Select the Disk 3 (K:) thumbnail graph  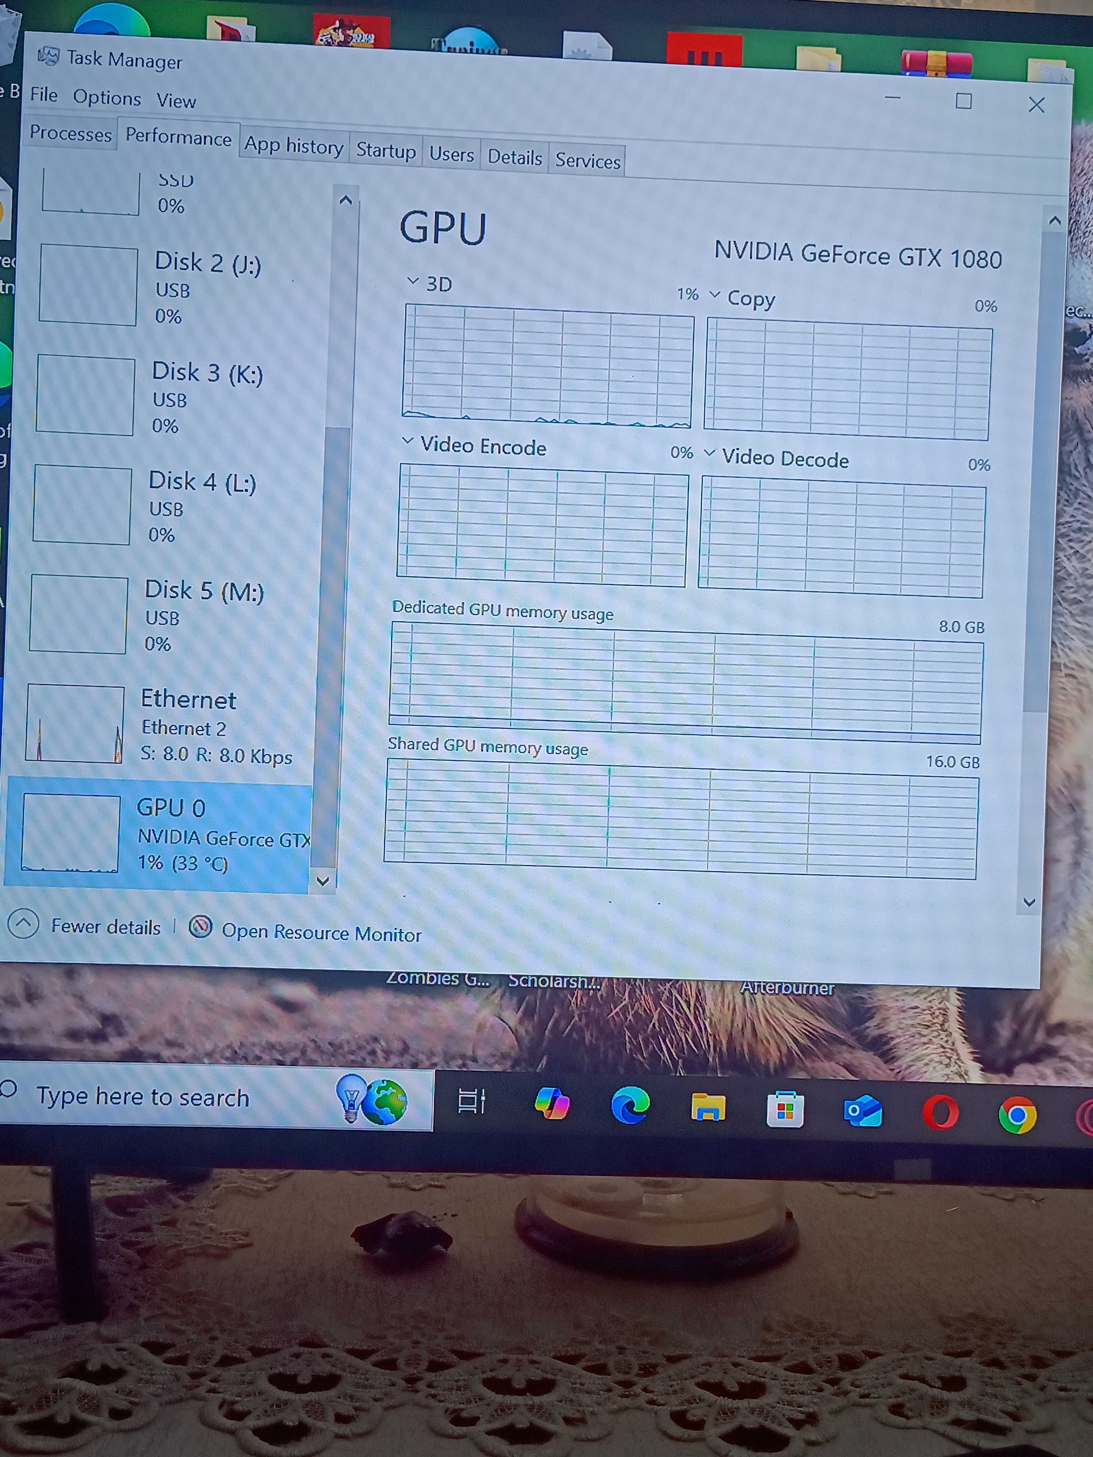[86, 395]
